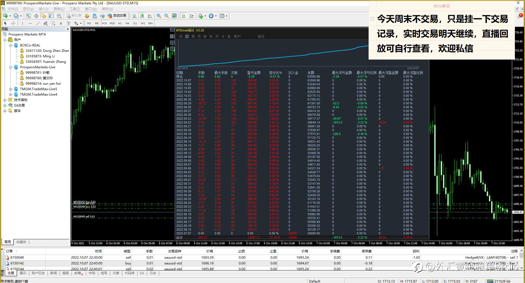Switch to the 账户历史 terminal tab
525x283 pixels.
point(38,273)
